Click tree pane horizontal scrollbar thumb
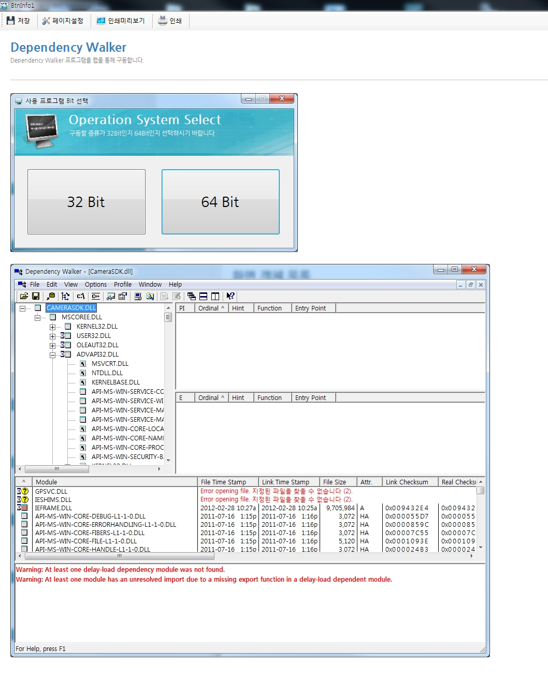548x680 pixels. pyautogui.click(x=56, y=469)
